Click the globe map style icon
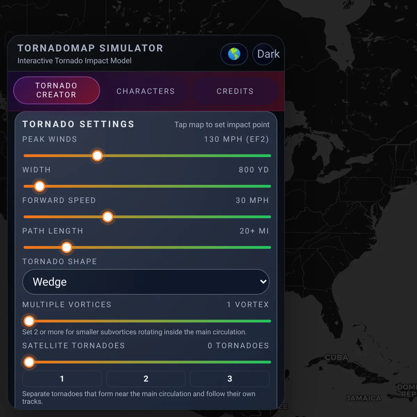 click(x=234, y=54)
